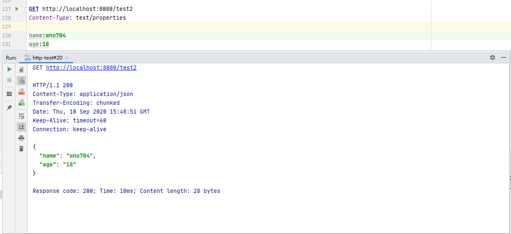Run the request from the line 127 gutter

click(17, 9)
